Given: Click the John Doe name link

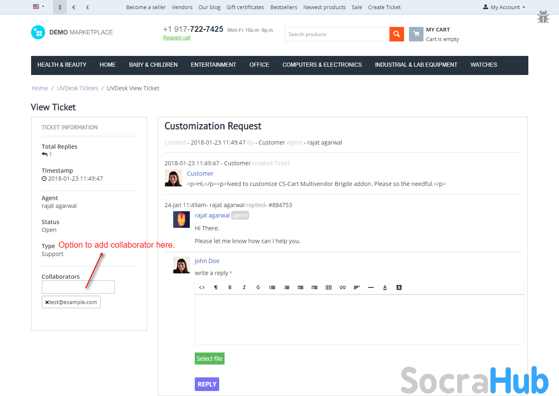Looking at the screenshot, I should (x=207, y=261).
